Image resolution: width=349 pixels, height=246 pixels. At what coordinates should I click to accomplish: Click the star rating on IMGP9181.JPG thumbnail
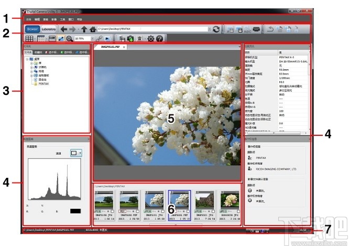158,211
